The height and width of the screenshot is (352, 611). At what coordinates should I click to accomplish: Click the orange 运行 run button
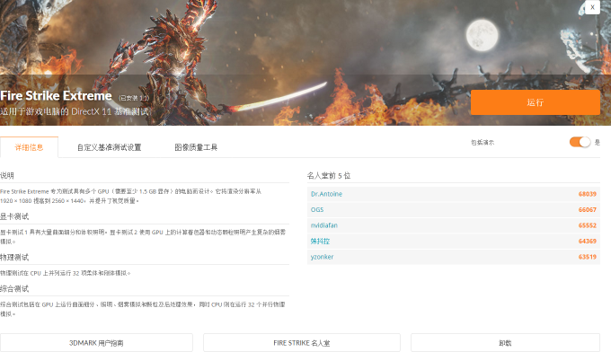click(x=535, y=102)
